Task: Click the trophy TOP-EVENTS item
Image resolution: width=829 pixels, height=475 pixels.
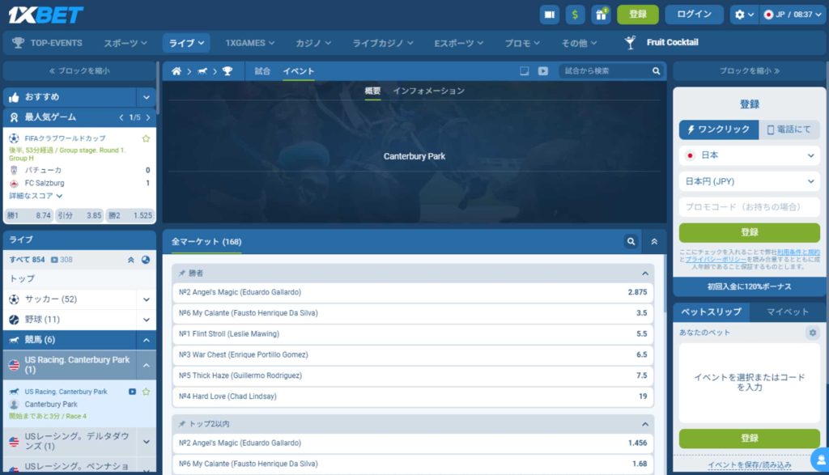Action: pyautogui.click(x=47, y=43)
